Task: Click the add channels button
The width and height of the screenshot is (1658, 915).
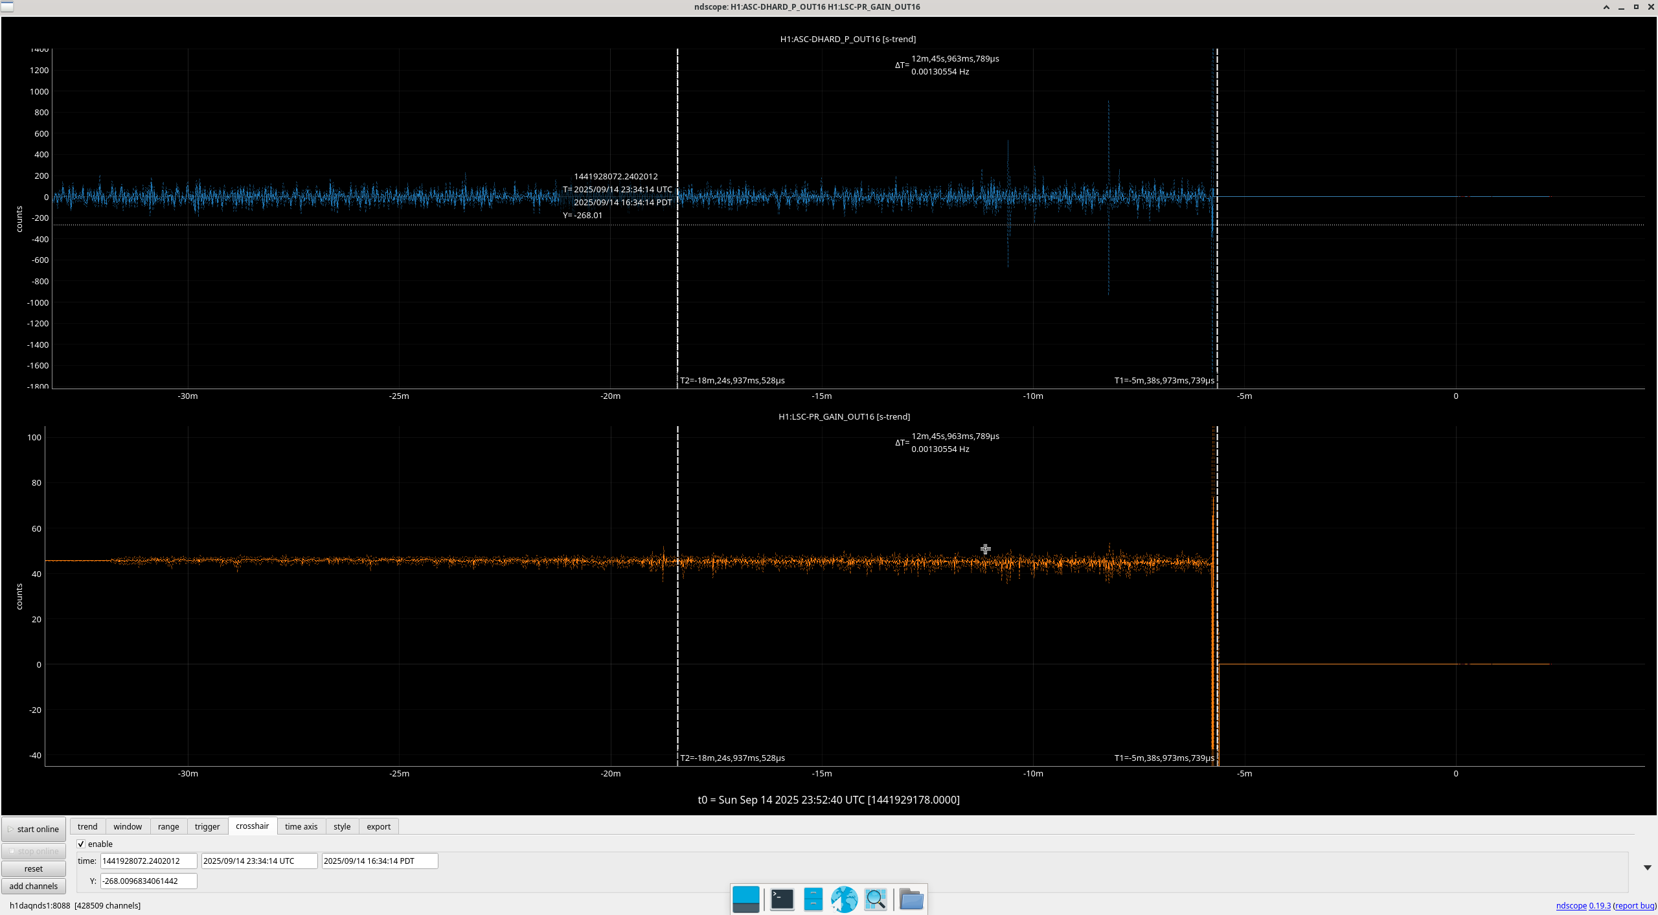Action: (34, 886)
